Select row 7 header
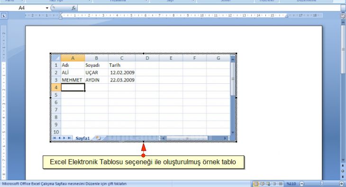Screen dimensions: 346x187 click(56, 110)
